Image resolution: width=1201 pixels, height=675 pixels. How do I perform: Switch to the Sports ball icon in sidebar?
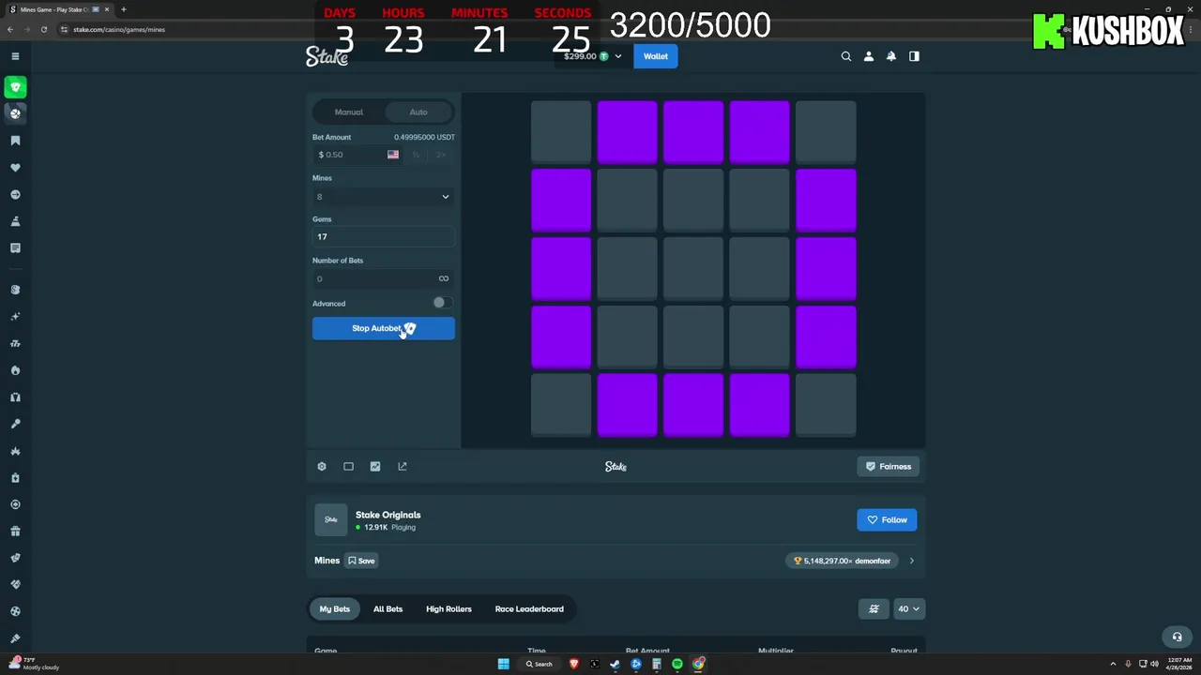tap(15, 113)
